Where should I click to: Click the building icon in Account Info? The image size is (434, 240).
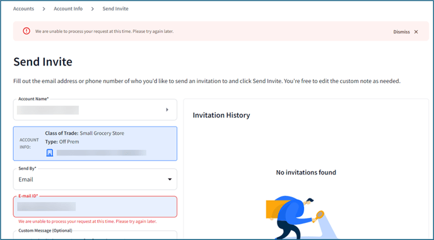pyautogui.click(x=50, y=152)
